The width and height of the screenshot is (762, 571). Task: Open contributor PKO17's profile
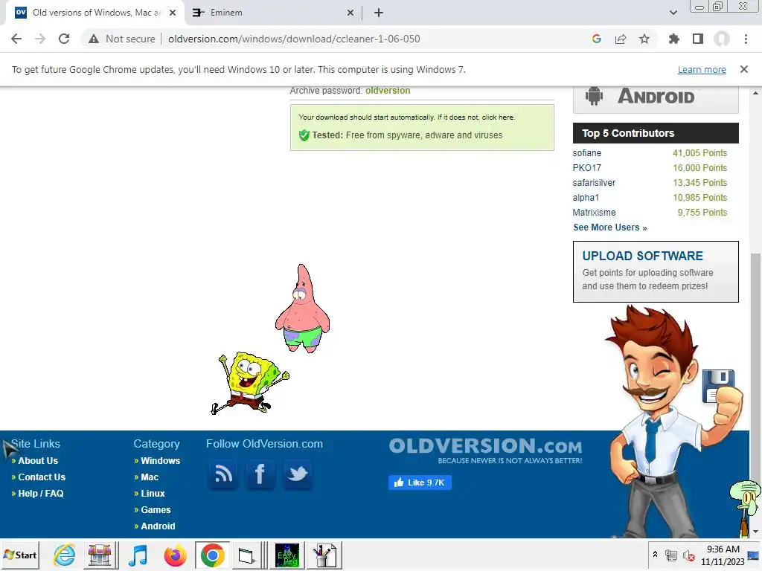[586, 168]
